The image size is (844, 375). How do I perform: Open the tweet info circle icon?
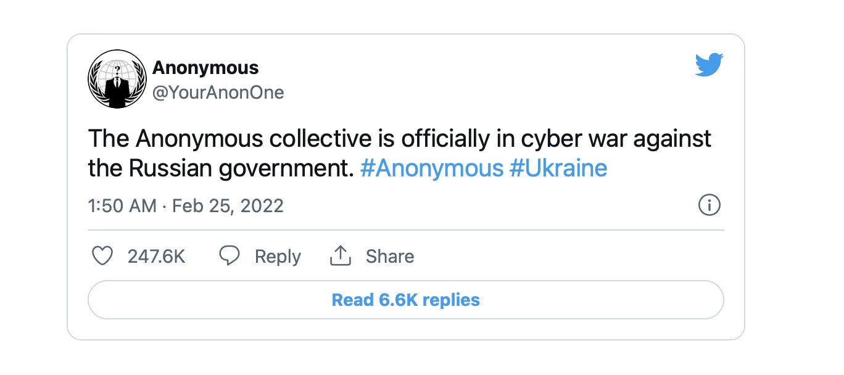pyautogui.click(x=710, y=205)
